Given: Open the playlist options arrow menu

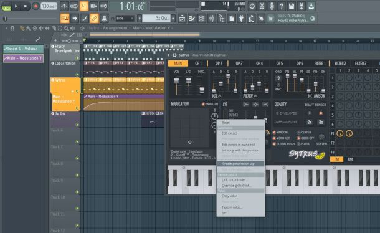Looking at the screenshot, I should point(6,28).
